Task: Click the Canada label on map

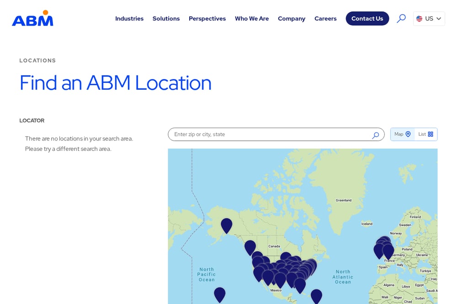Action: point(274,246)
